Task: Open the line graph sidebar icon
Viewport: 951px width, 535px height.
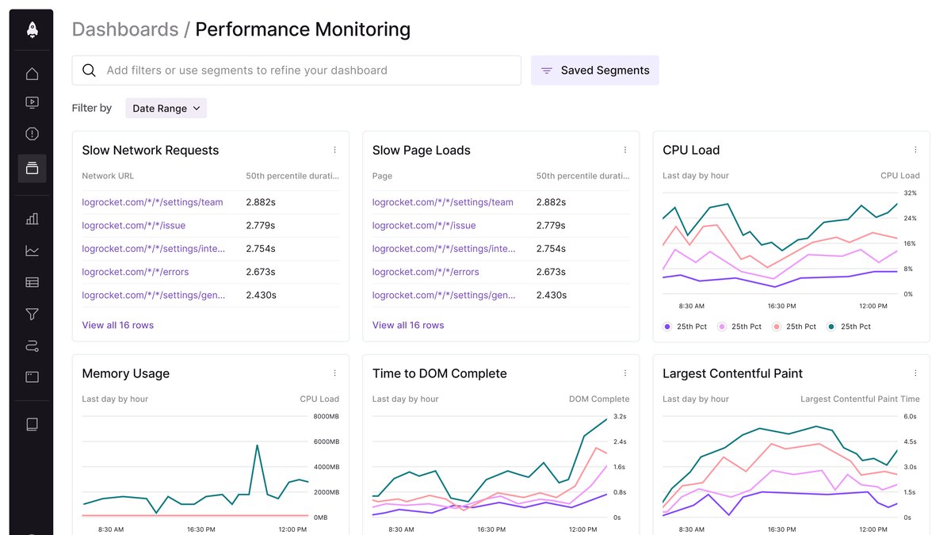Action: click(x=32, y=250)
